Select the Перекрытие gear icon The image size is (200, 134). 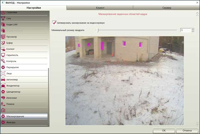3,67
